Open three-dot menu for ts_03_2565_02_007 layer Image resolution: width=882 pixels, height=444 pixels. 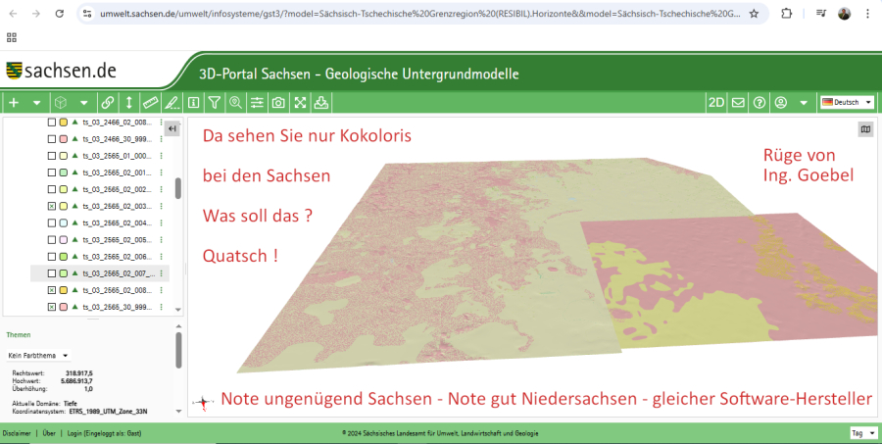pyautogui.click(x=161, y=273)
